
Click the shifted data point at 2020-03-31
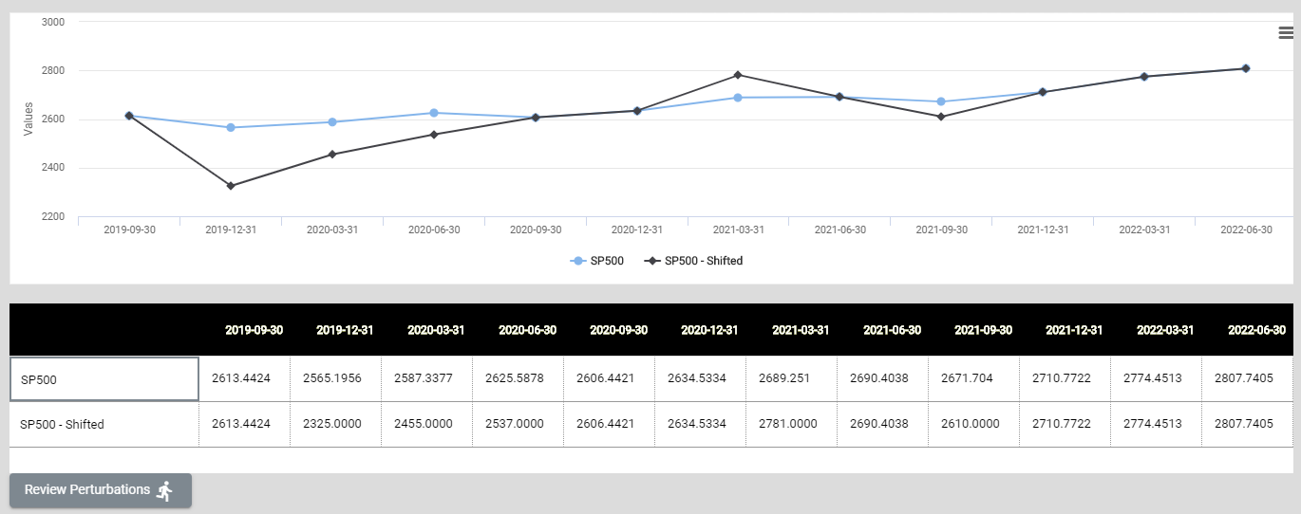(332, 154)
